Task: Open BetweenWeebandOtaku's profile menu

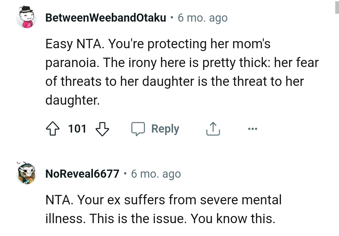Action: 105,18
